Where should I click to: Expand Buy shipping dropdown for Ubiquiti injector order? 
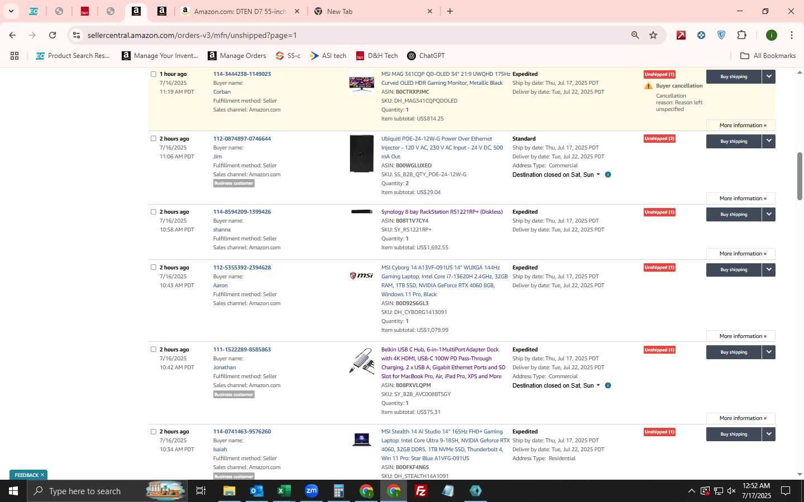(769, 141)
